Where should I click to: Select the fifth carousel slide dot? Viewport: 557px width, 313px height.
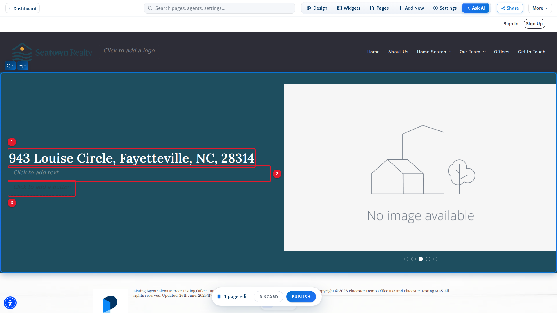[x=435, y=259]
